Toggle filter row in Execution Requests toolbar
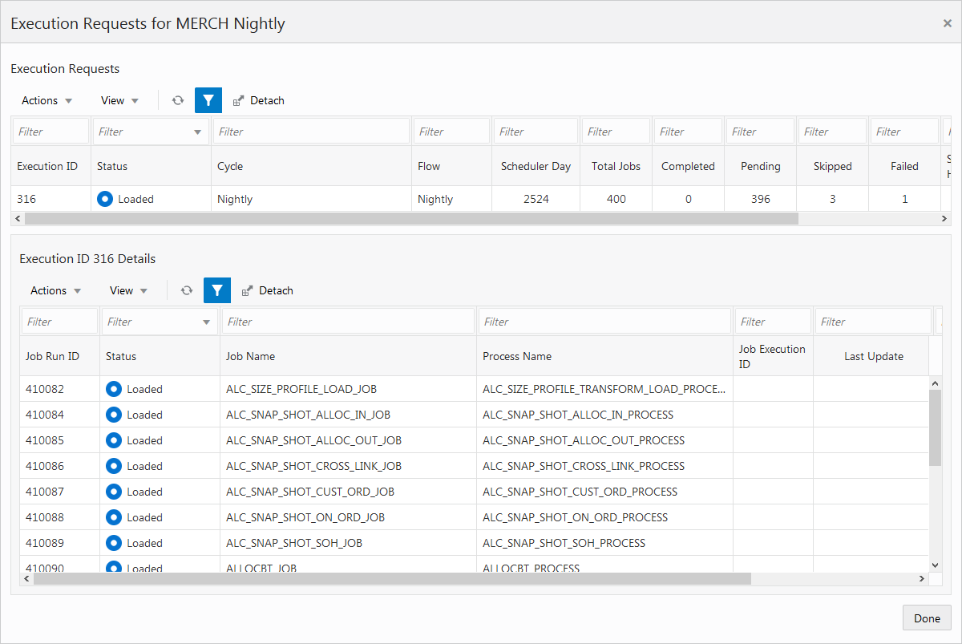Viewport: 962px width, 644px height. tap(208, 100)
